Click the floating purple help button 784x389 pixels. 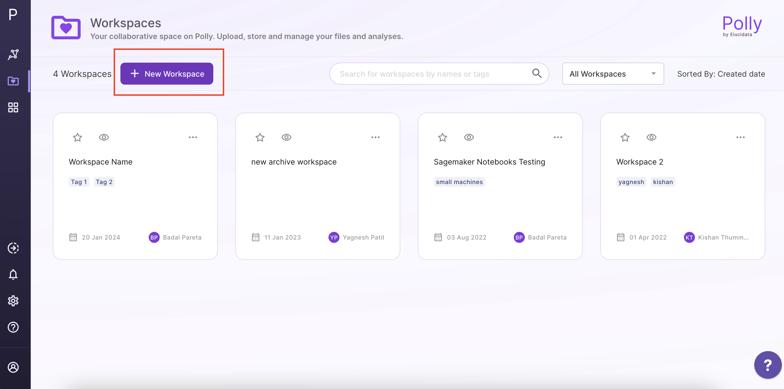[768, 365]
